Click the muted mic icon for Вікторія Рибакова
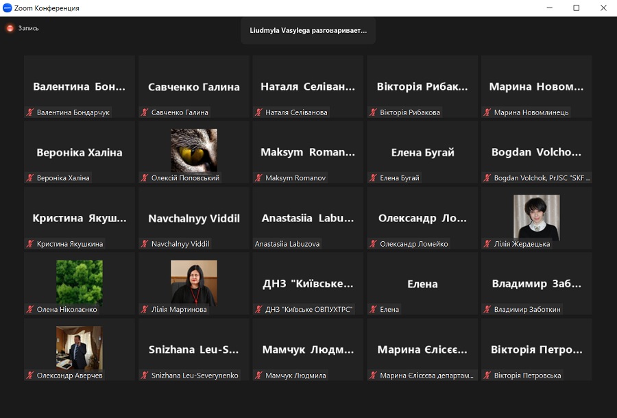 (x=373, y=112)
